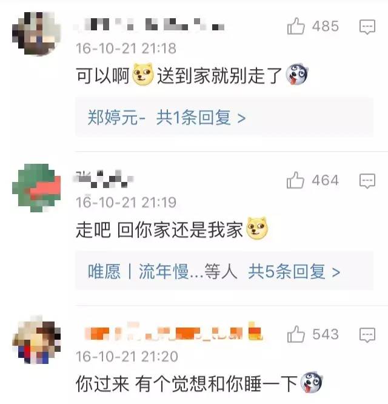The width and height of the screenshot is (388, 404).
Task: Open replier 流年慢... profile link
Action: click(x=171, y=272)
